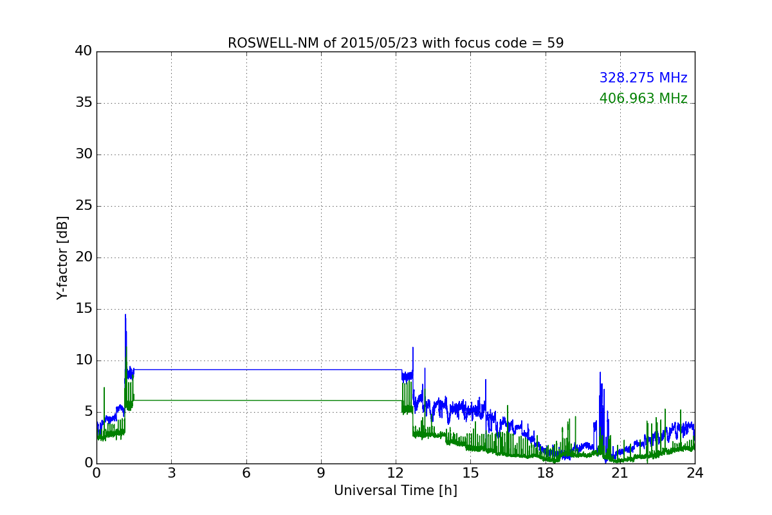Click the x-axis tick label 3
This screenshot has height=515, width=772.
pyautogui.click(x=171, y=473)
